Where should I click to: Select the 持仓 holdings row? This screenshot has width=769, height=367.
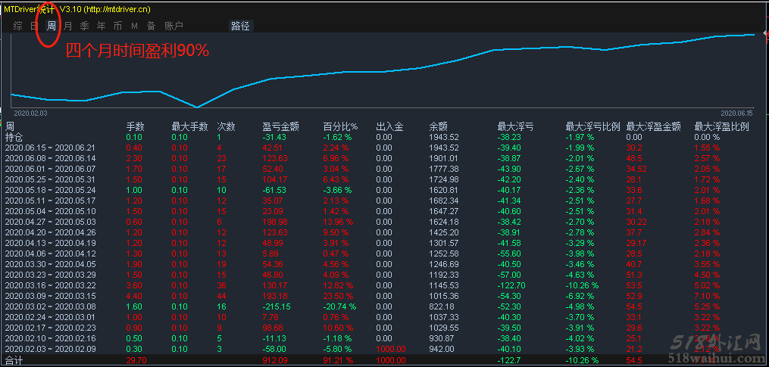tap(14, 137)
